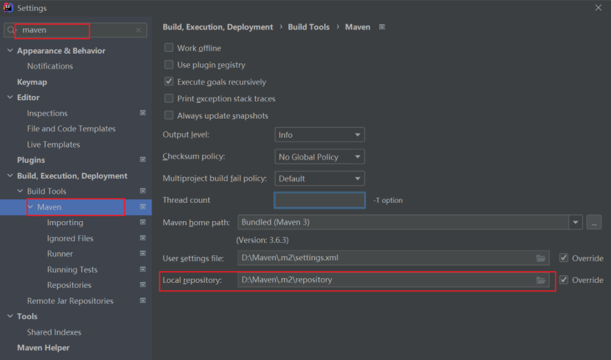Open Maven home path dropdown arrow
The height and width of the screenshot is (360, 611).
(575, 222)
